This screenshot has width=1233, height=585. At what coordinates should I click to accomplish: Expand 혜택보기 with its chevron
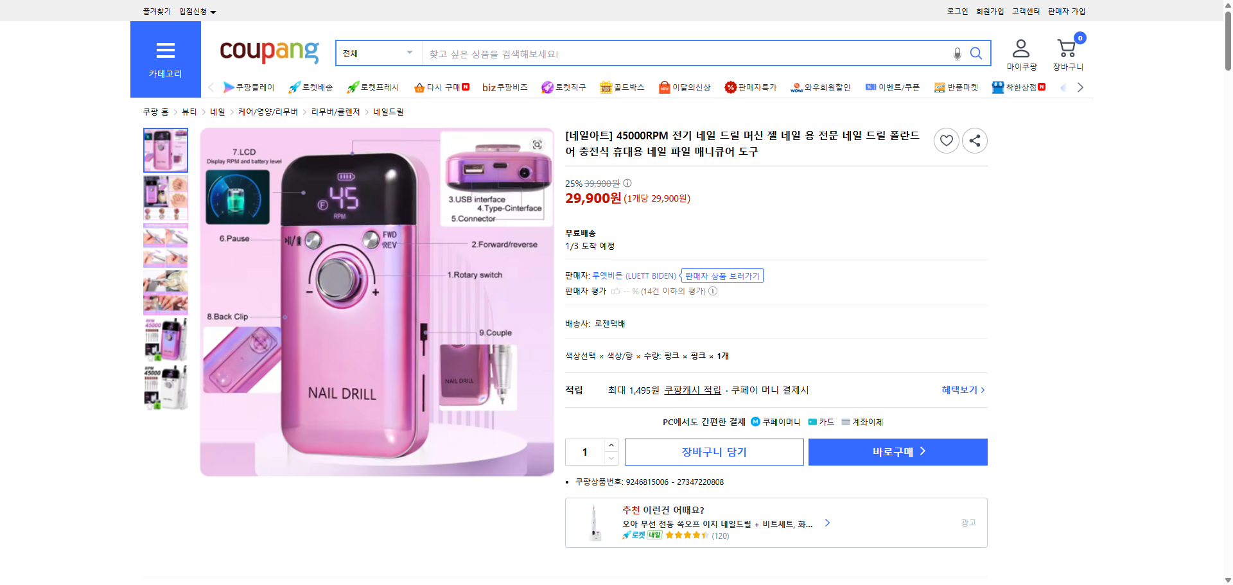(961, 390)
